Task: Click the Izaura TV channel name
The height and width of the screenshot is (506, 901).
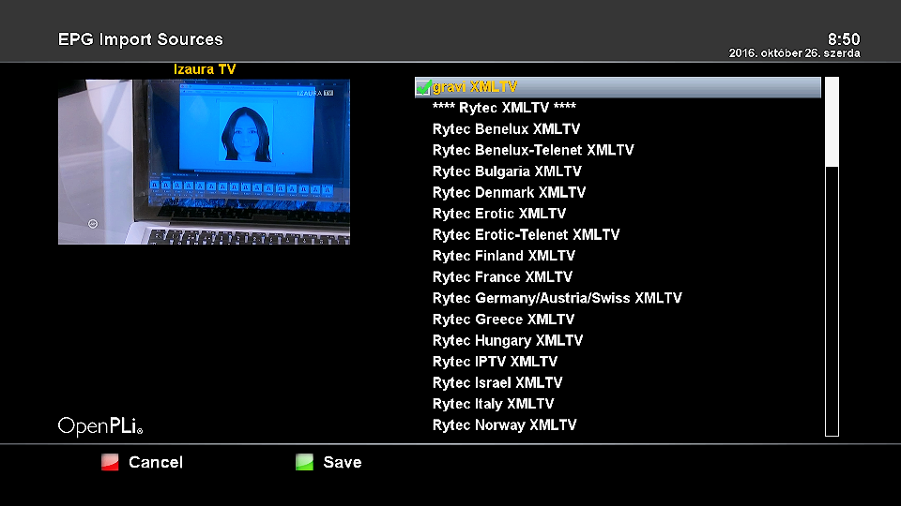Action: 205,69
